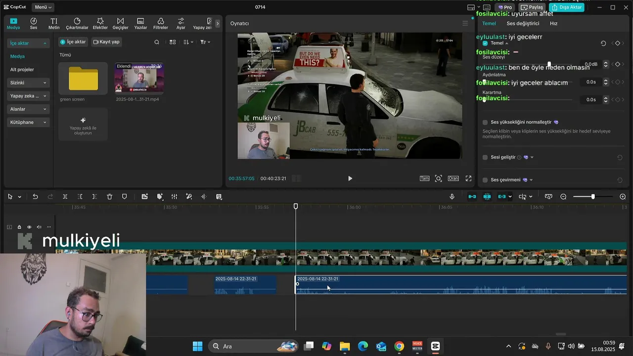Select Medya in the left sidebar
Screen dimensions: 633x356
point(18,56)
